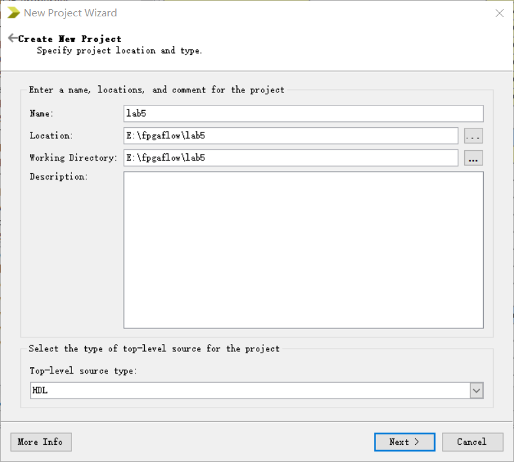514x462 pixels.
Task: Close the New Project Wizard dialog
Action: [x=499, y=13]
